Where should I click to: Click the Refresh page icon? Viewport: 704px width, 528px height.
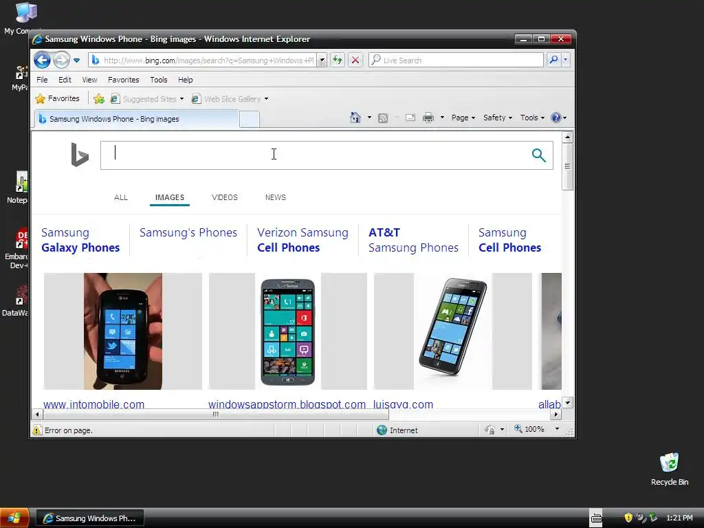tap(338, 60)
